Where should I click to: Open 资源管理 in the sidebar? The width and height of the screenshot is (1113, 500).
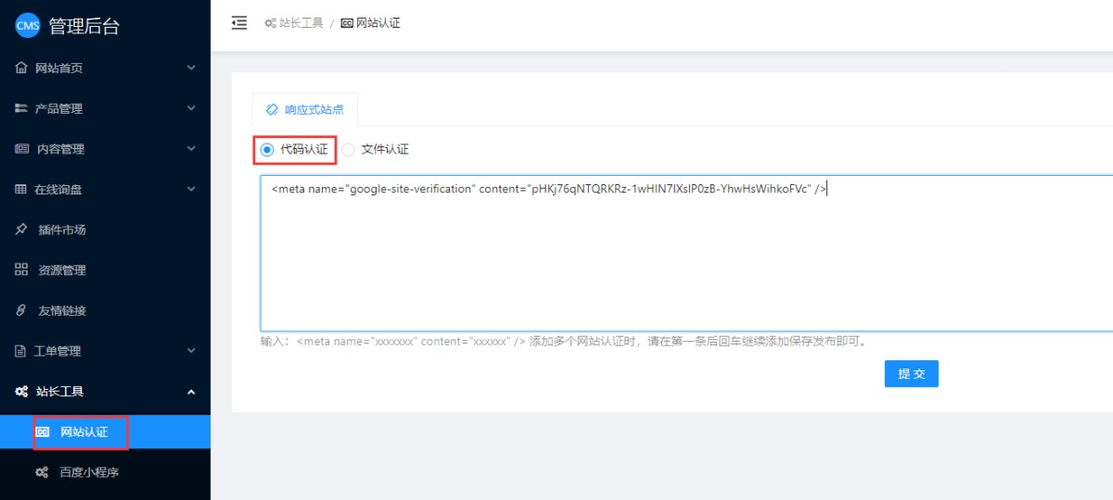pyautogui.click(x=105, y=270)
